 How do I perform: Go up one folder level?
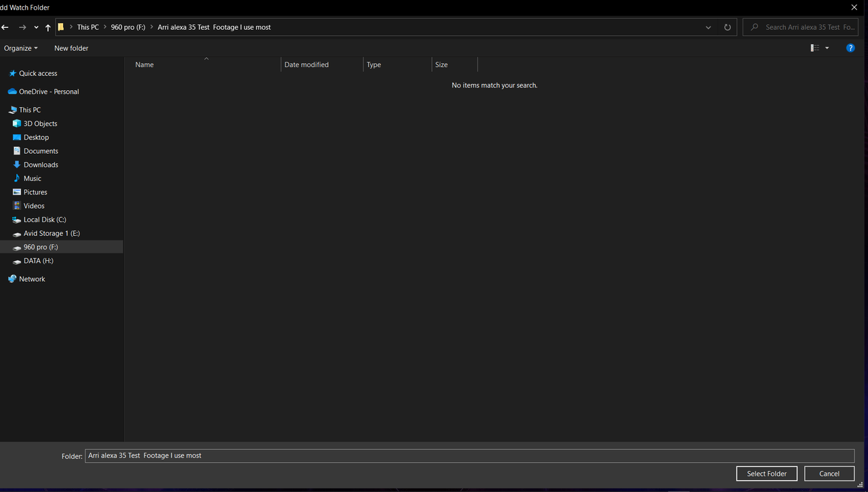[x=47, y=28]
